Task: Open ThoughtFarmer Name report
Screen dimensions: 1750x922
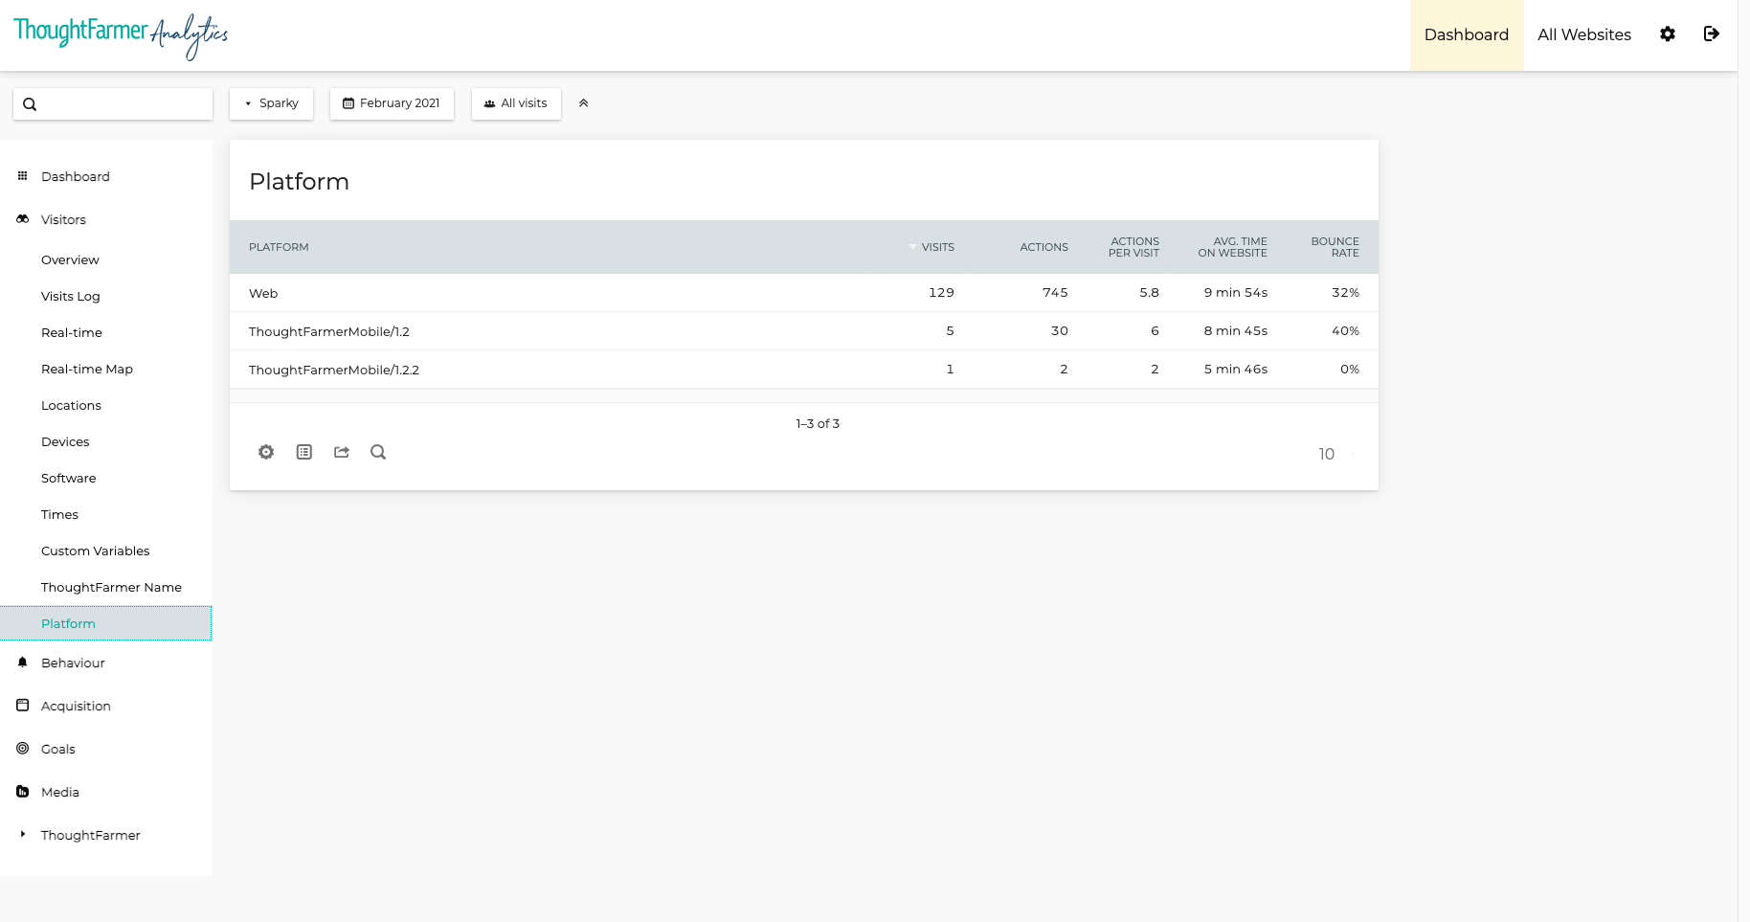Action: (111, 588)
